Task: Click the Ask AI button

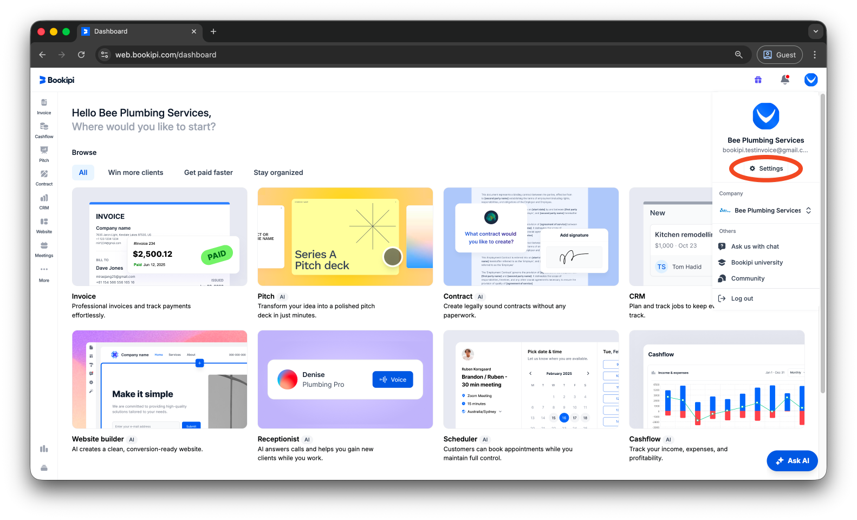Action: [x=792, y=461]
